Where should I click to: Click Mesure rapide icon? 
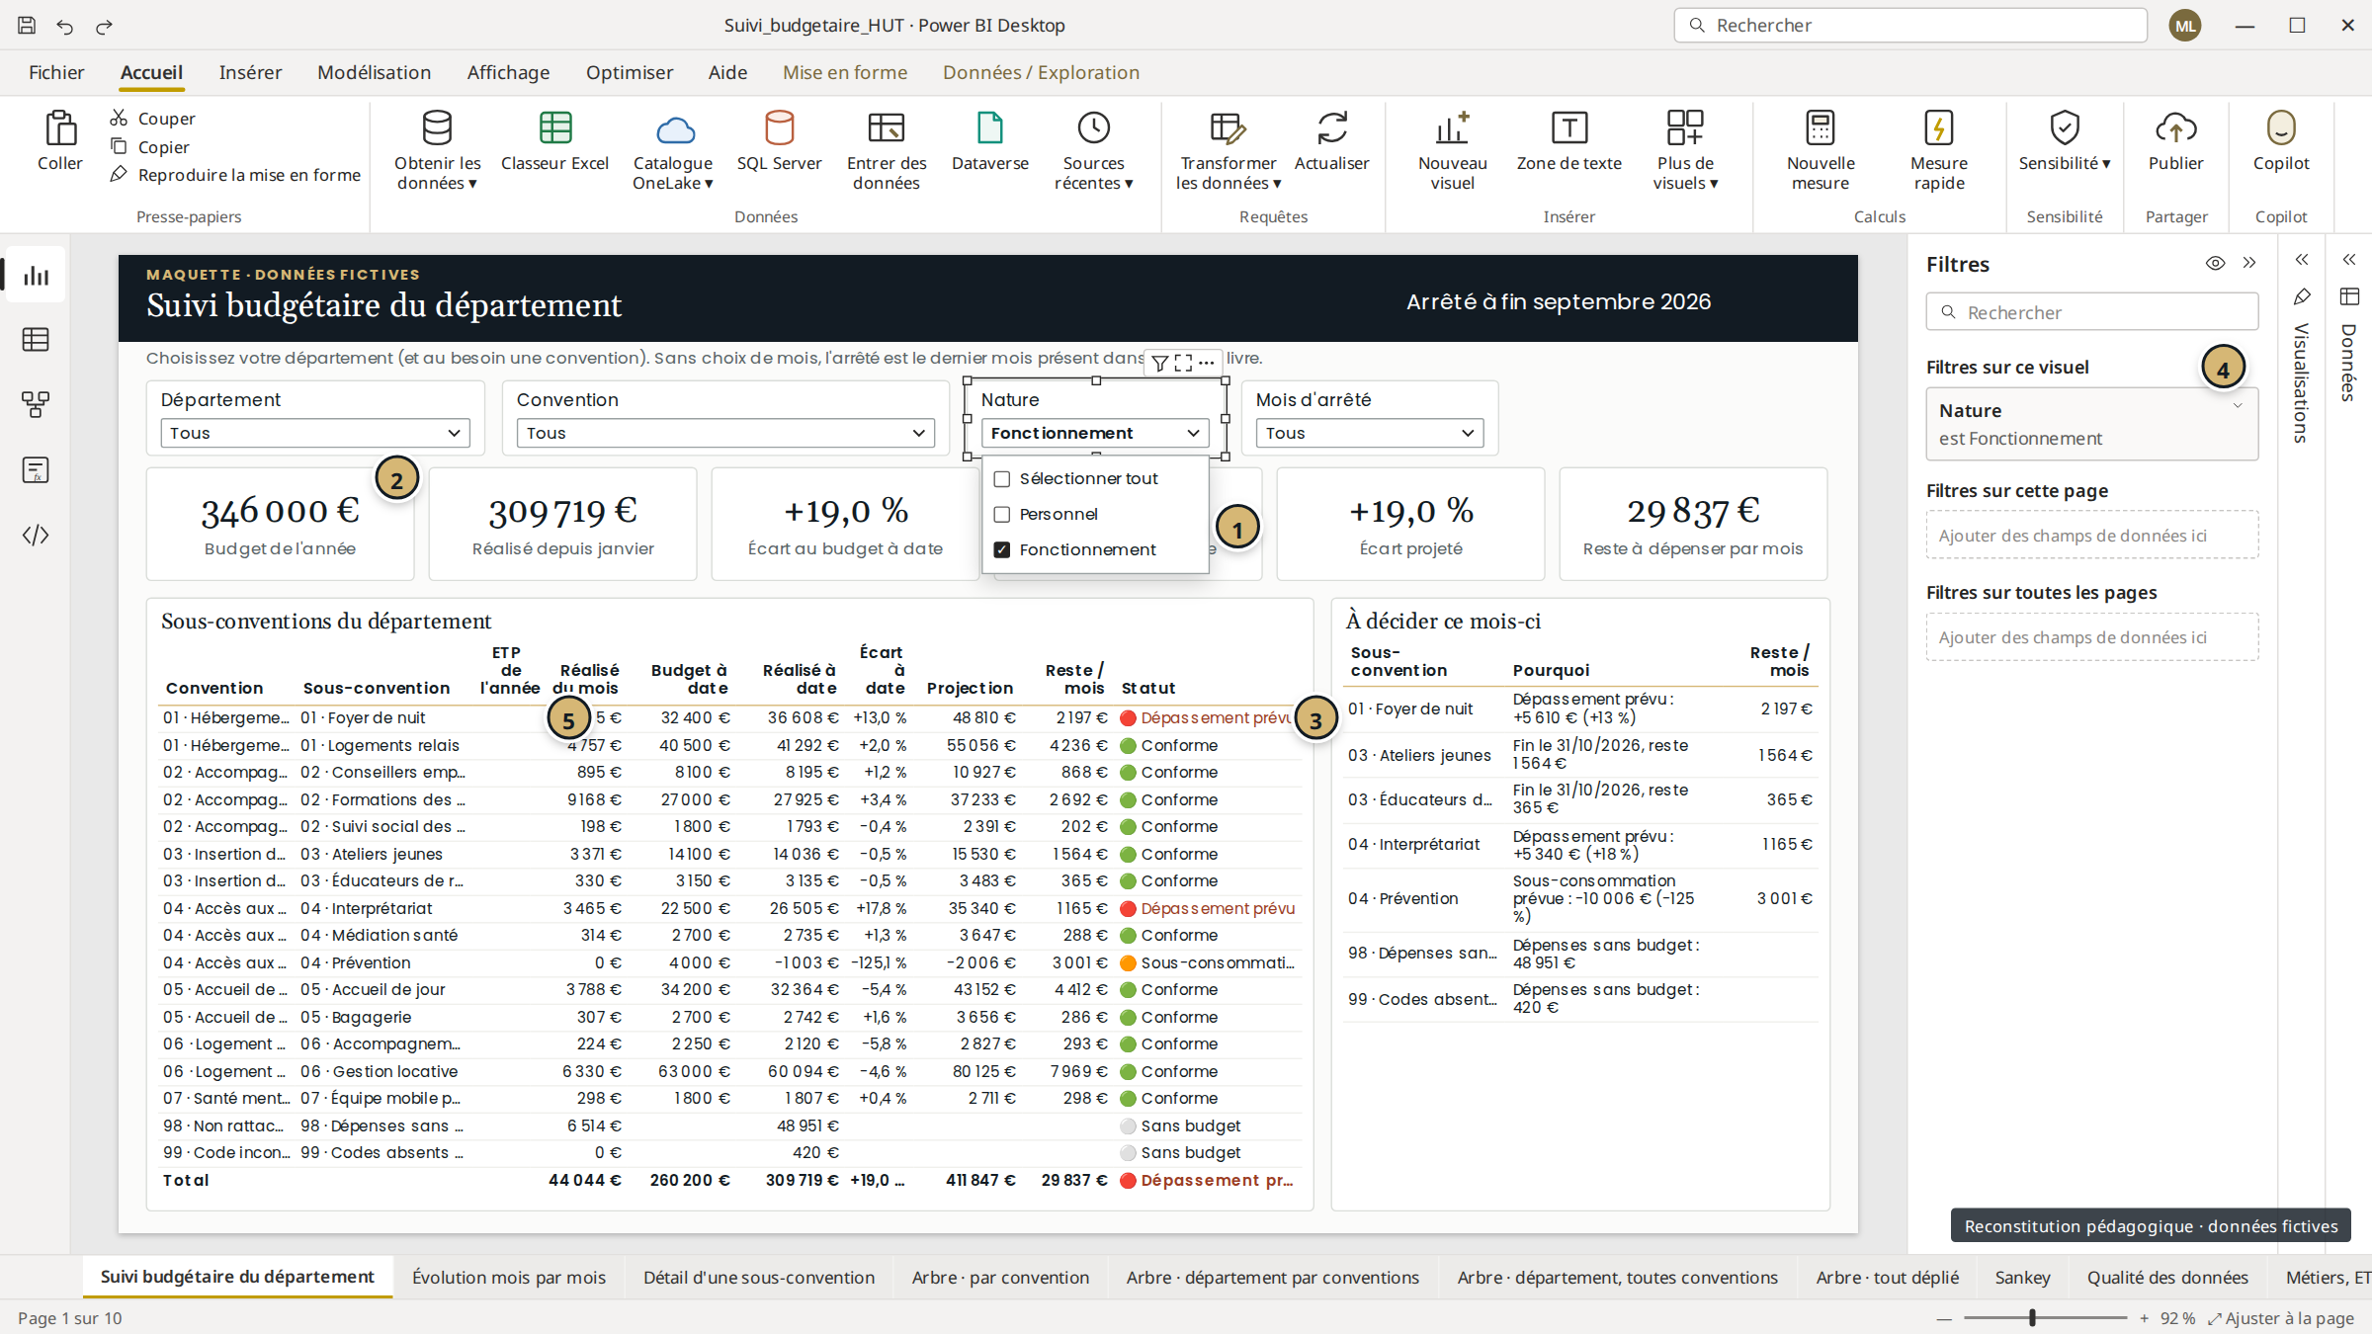(1938, 127)
